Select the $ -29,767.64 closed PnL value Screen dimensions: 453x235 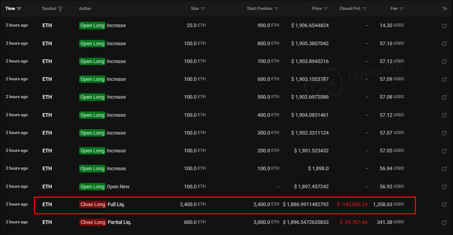click(354, 222)
